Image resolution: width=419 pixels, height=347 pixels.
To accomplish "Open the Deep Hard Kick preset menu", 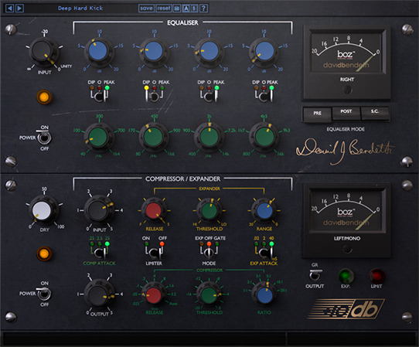I will [x=80, y=9].
